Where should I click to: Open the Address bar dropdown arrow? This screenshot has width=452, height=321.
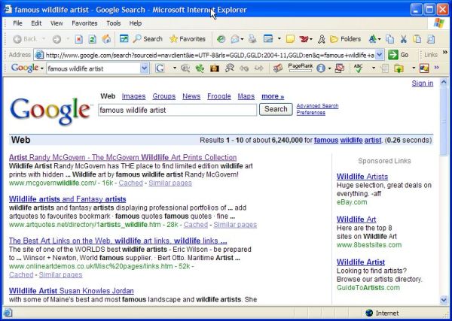(380, 55)
